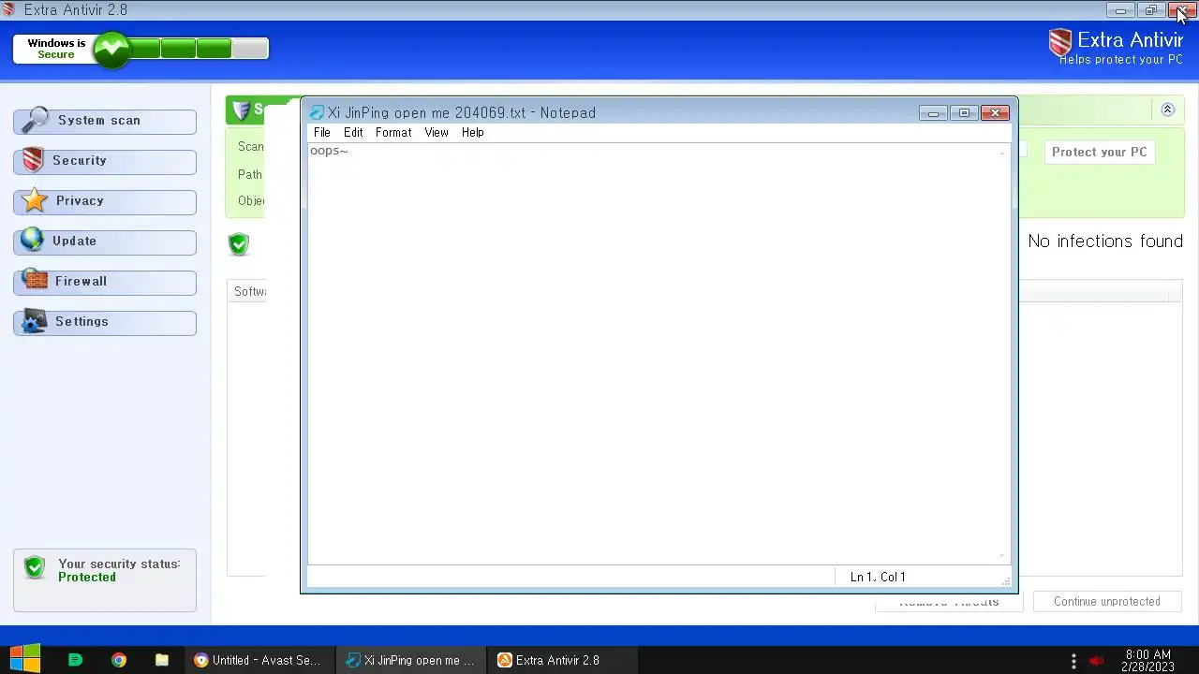Maximize the Notepad window
The height and width of the screenshot is (674, 1199).
click(964, 113)
